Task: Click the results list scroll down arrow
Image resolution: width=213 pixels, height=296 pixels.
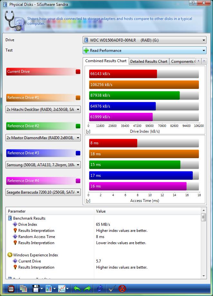Action: point(204,276)
